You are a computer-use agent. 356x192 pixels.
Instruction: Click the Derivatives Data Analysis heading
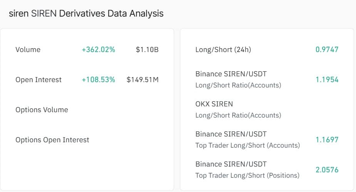click(x=86, y=13)
